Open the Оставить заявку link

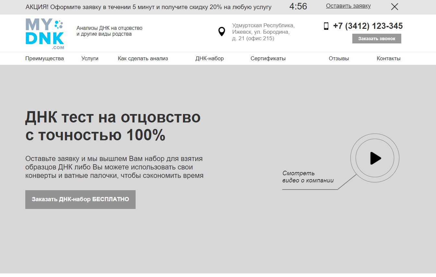pyautogui.click(x=348, y=6)
